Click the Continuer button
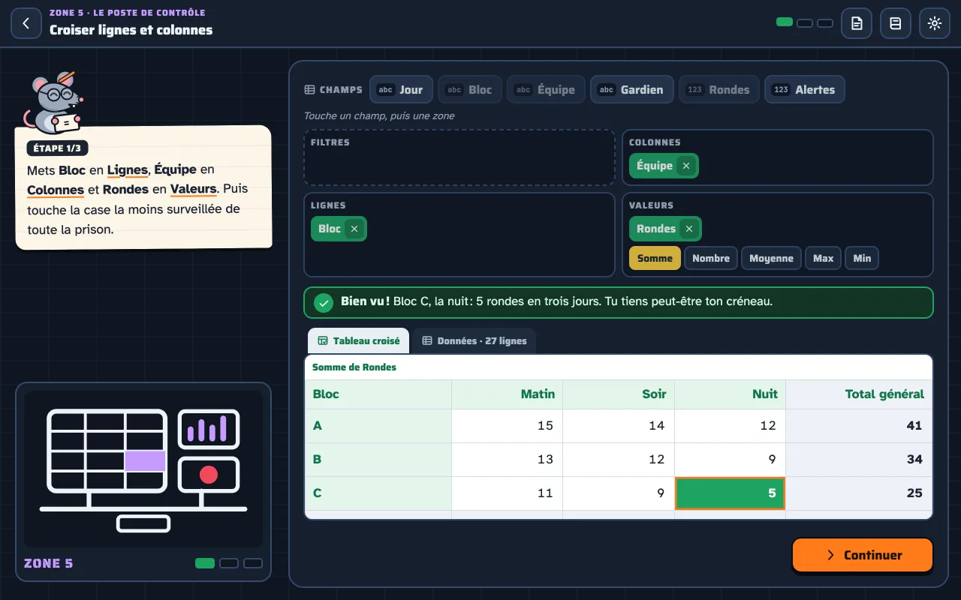The image size is (961, 600). tap(863, 555)
